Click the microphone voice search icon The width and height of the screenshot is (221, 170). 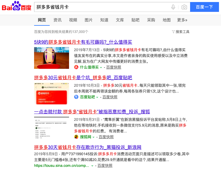(x=173, y=7)
